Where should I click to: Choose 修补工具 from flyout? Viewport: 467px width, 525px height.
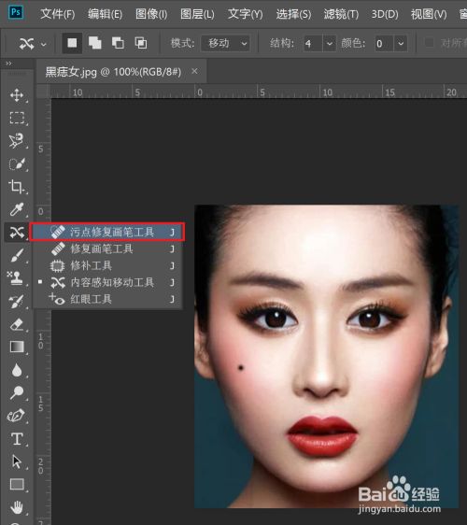107,266
